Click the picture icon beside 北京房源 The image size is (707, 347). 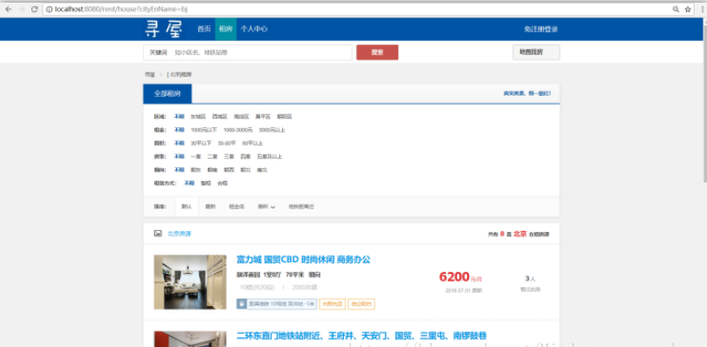tap(158, 234)
